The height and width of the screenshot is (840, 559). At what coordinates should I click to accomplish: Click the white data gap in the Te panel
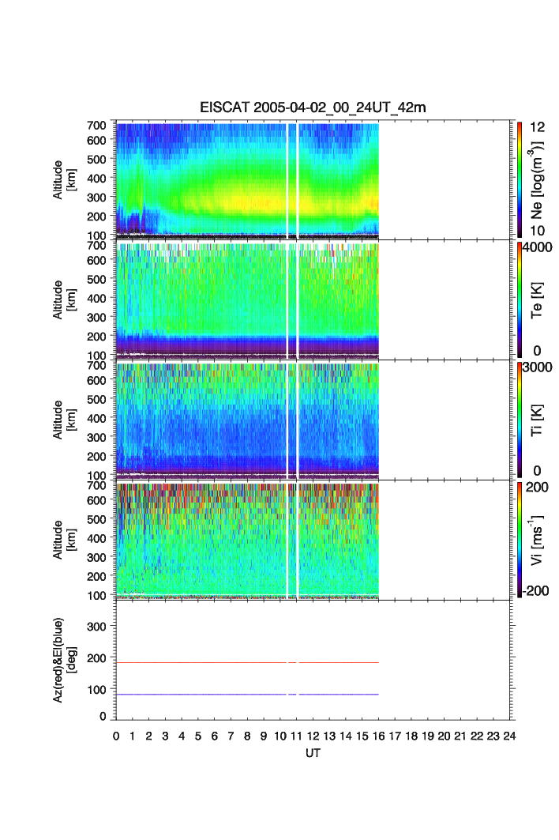(292, 300)
